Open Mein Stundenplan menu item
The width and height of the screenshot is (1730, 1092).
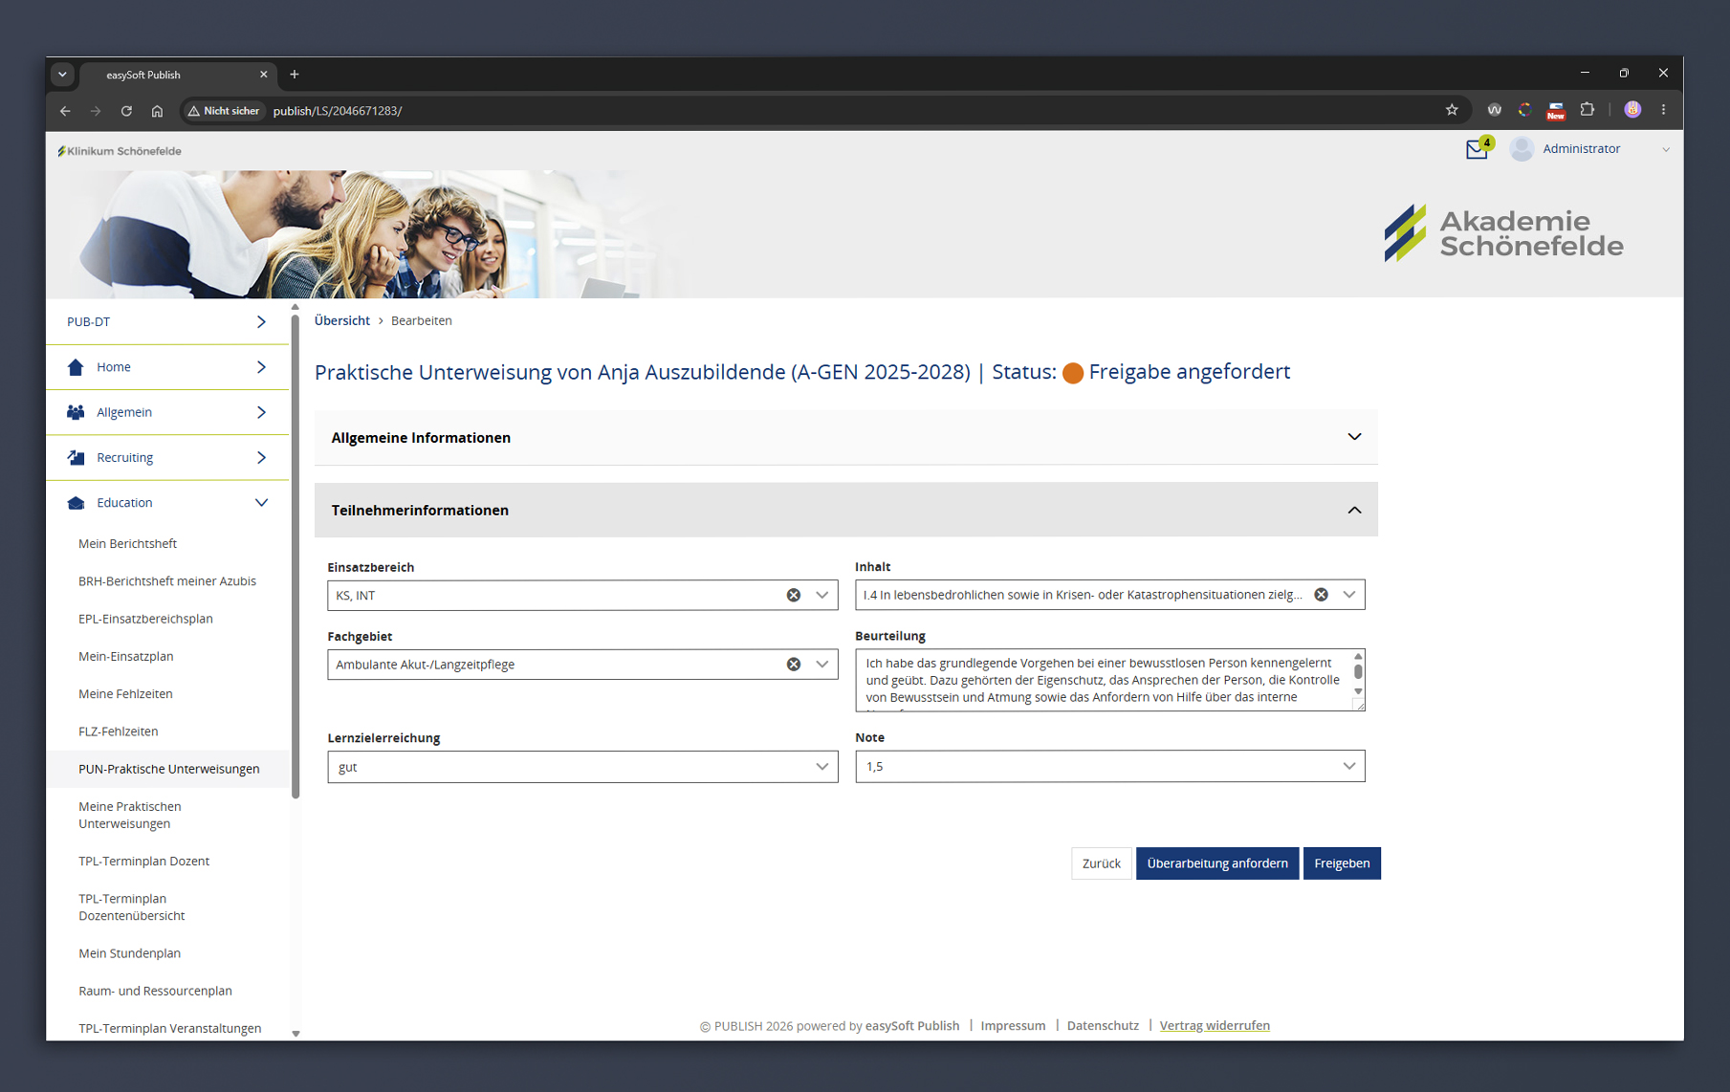129,953
